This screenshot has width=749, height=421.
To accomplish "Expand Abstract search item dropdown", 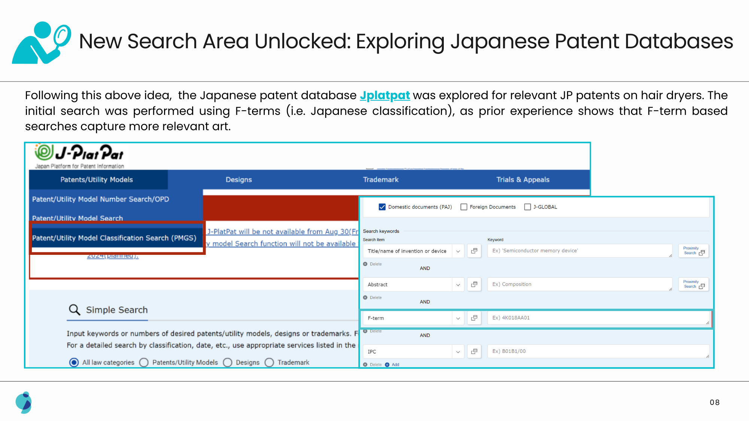I will click(458, 285).
